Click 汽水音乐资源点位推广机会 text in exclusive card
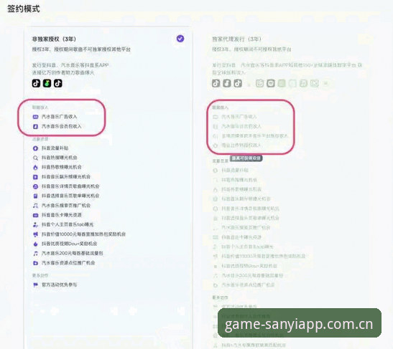393x349 pixels. tap(248, 285)
